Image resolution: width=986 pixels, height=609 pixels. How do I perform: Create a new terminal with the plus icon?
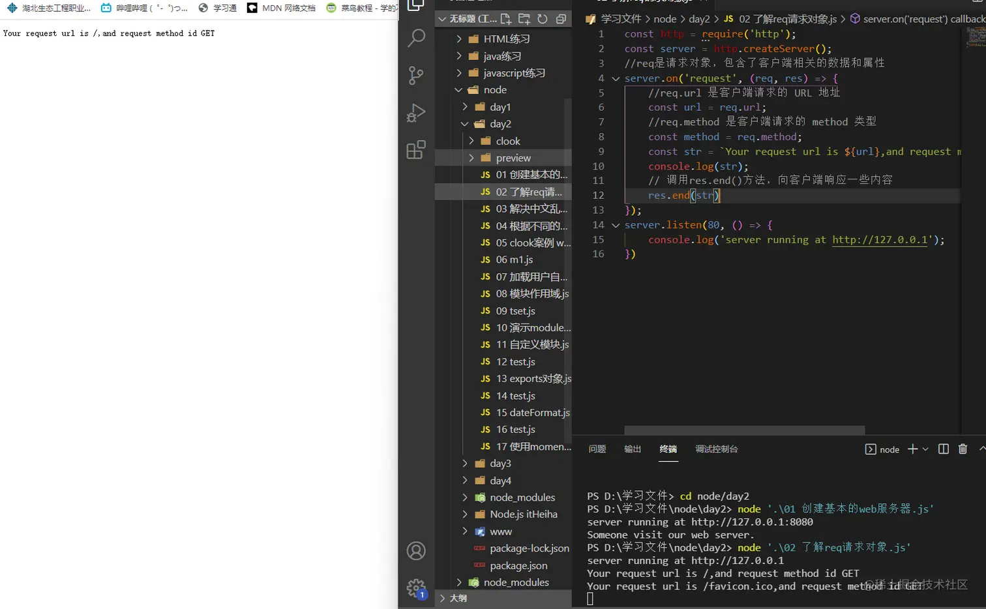tap(912, 449)
